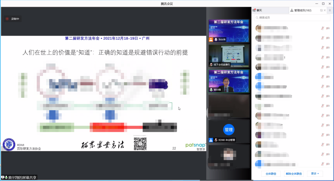Pop out the members panel window
The image size is (334, 181).
click(x=321, y=10)
